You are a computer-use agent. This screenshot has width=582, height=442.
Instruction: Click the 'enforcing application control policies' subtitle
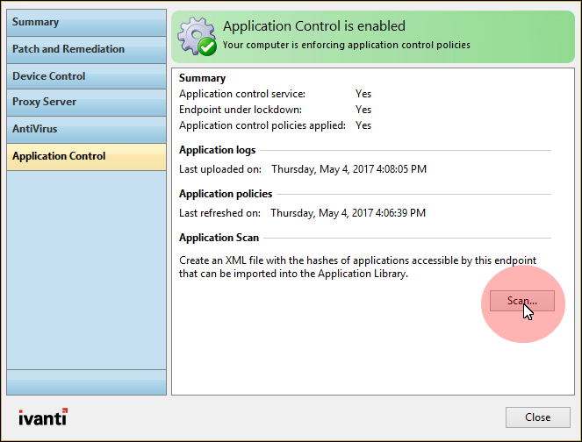[346, 45]
